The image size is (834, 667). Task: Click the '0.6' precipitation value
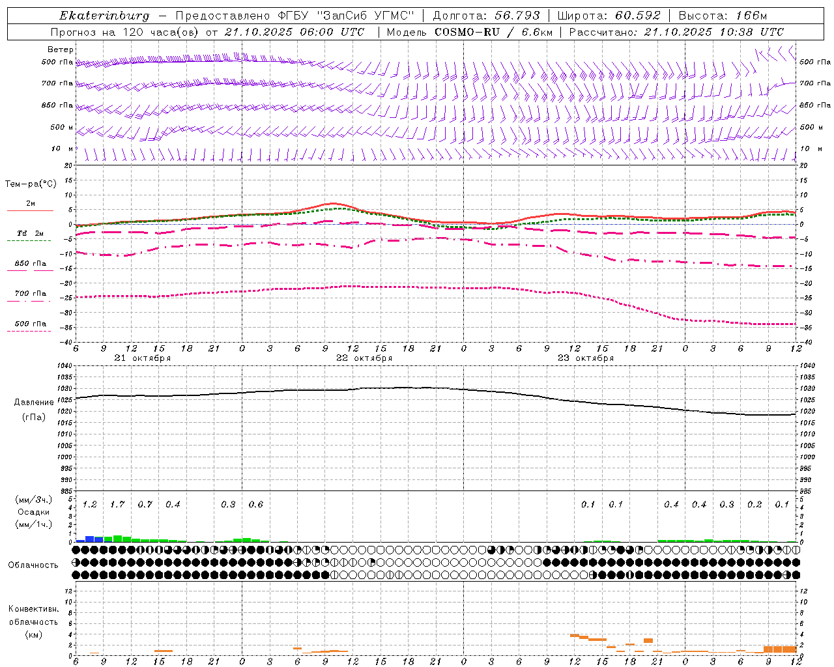256,505
